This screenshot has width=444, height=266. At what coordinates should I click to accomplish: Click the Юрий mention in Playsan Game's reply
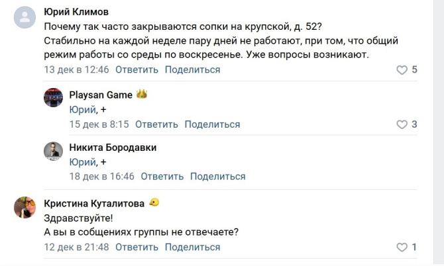82,109
